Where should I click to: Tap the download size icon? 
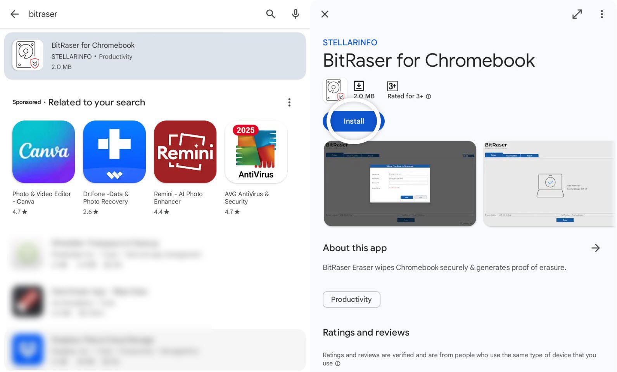359,86
